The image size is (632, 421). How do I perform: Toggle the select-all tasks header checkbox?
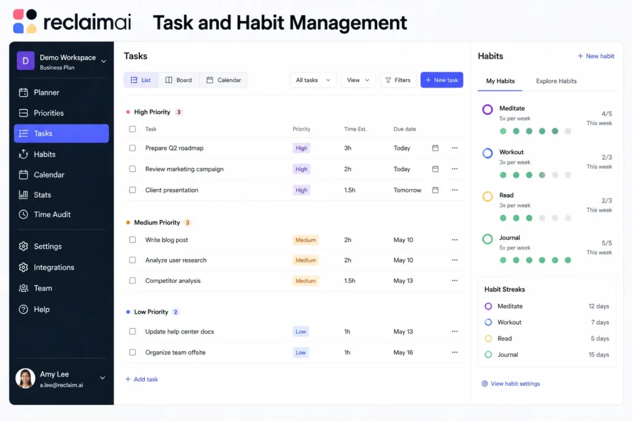(132, 129)
